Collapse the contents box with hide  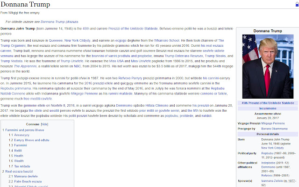tap(45, 125)
